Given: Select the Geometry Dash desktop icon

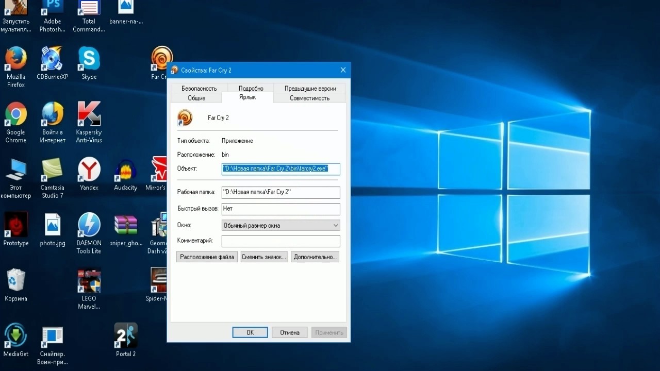Looking at the screenshot, I should [158, 234].
